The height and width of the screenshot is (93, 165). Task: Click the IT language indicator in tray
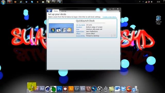pos(140,2)
